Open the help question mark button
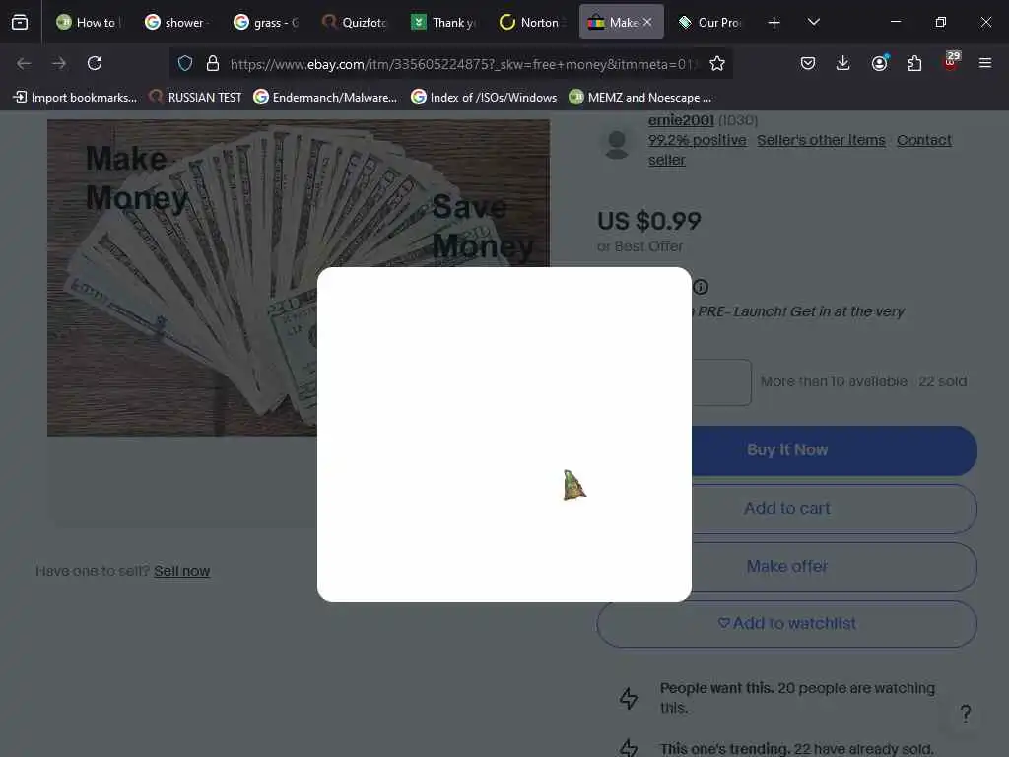Screen dimensions: 1009x757 coord(965,714)
